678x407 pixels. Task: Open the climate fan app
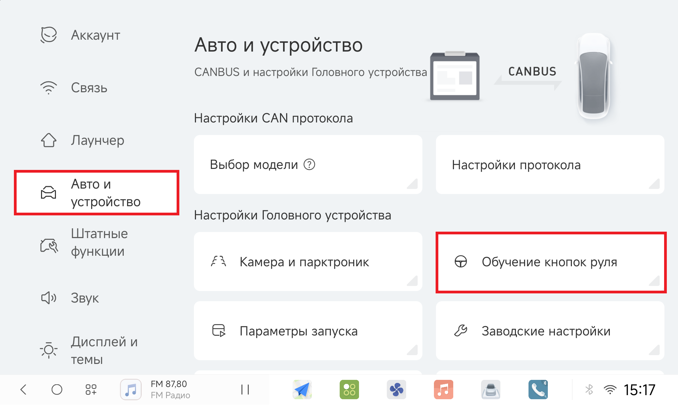[x=396, y=389]
